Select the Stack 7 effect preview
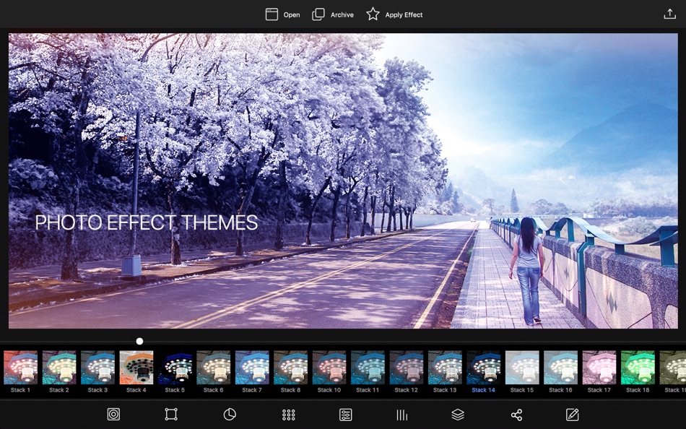Viewport: 686px width, 429px height. click(252, 370)
